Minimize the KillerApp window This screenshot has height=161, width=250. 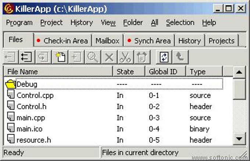tap(218, 8)
